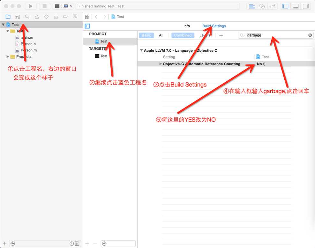Collapse Apple LLVM 7.0 Language section
This screenshot has height=248, width=315.
141,50
